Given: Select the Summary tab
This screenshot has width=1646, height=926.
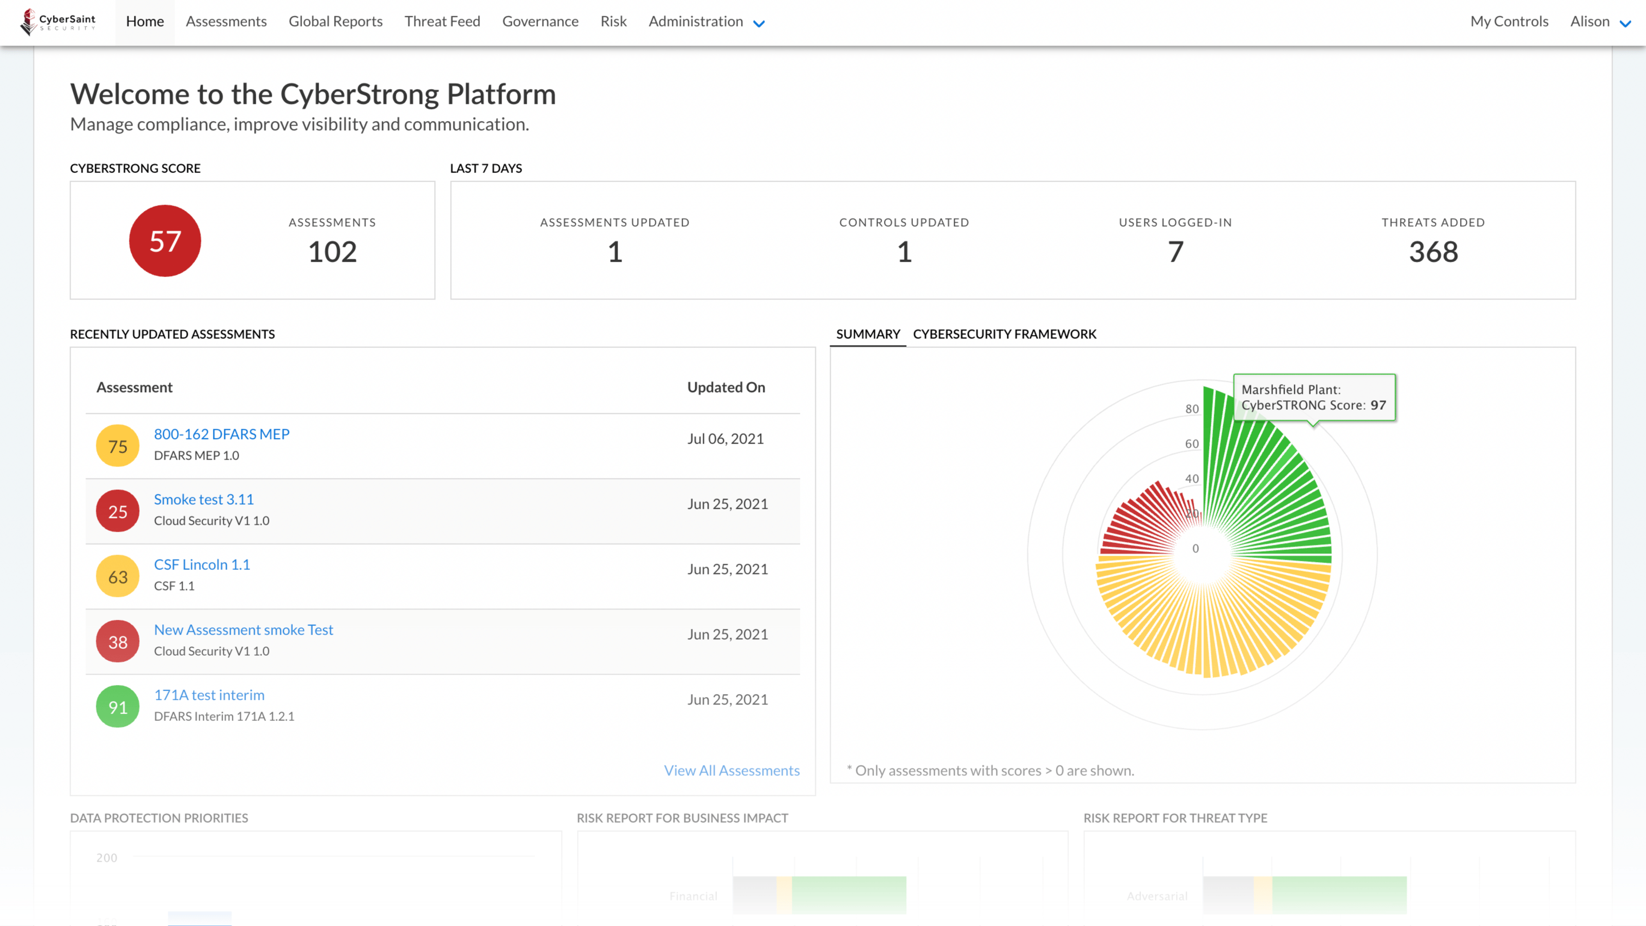Looking at the screenshot, I should [x=867, y=334].
